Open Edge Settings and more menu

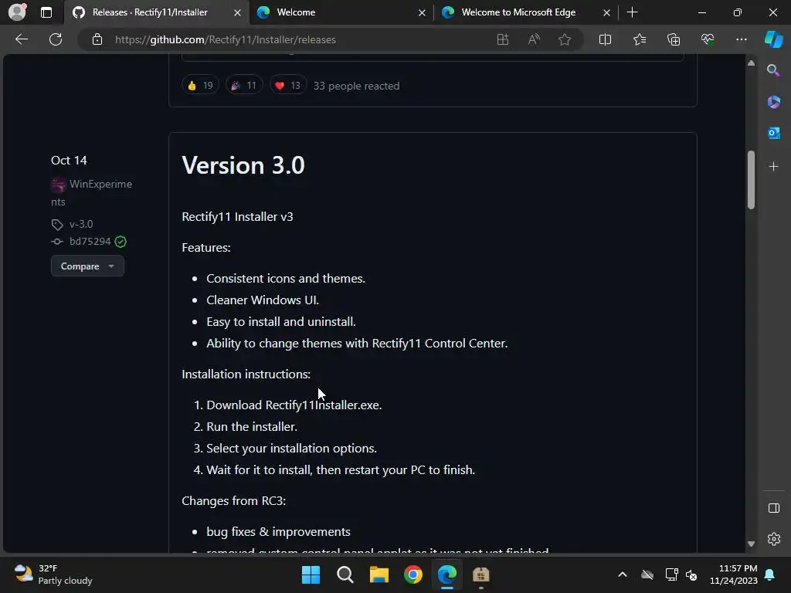[x=741, y=39]
